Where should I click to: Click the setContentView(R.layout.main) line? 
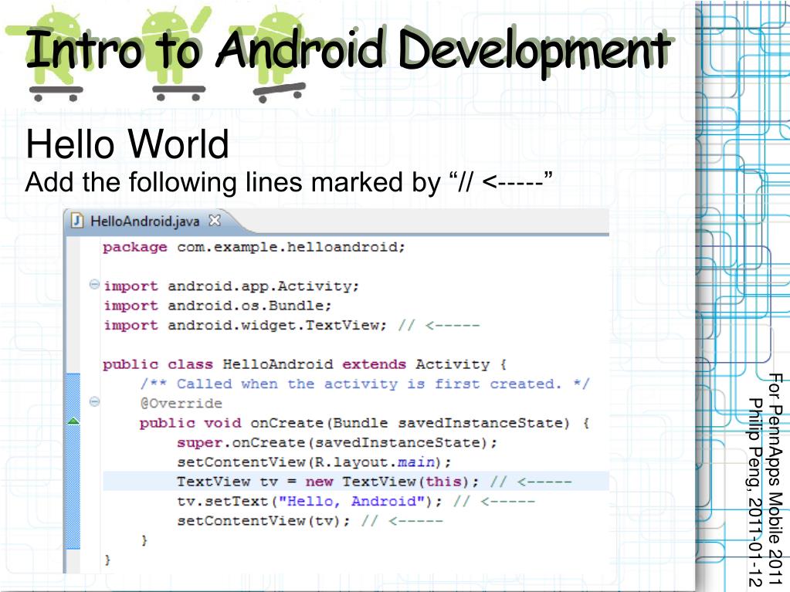coord(314,462)
